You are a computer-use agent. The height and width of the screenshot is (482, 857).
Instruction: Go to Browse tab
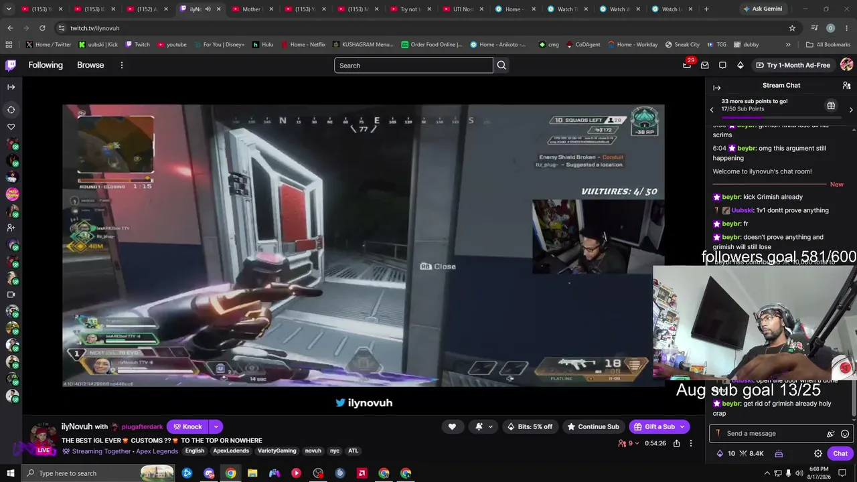tap(90, 65)
